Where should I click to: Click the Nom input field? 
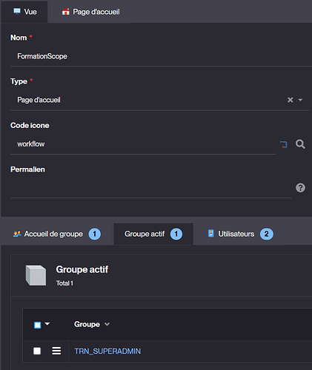(x=161, y=56)
